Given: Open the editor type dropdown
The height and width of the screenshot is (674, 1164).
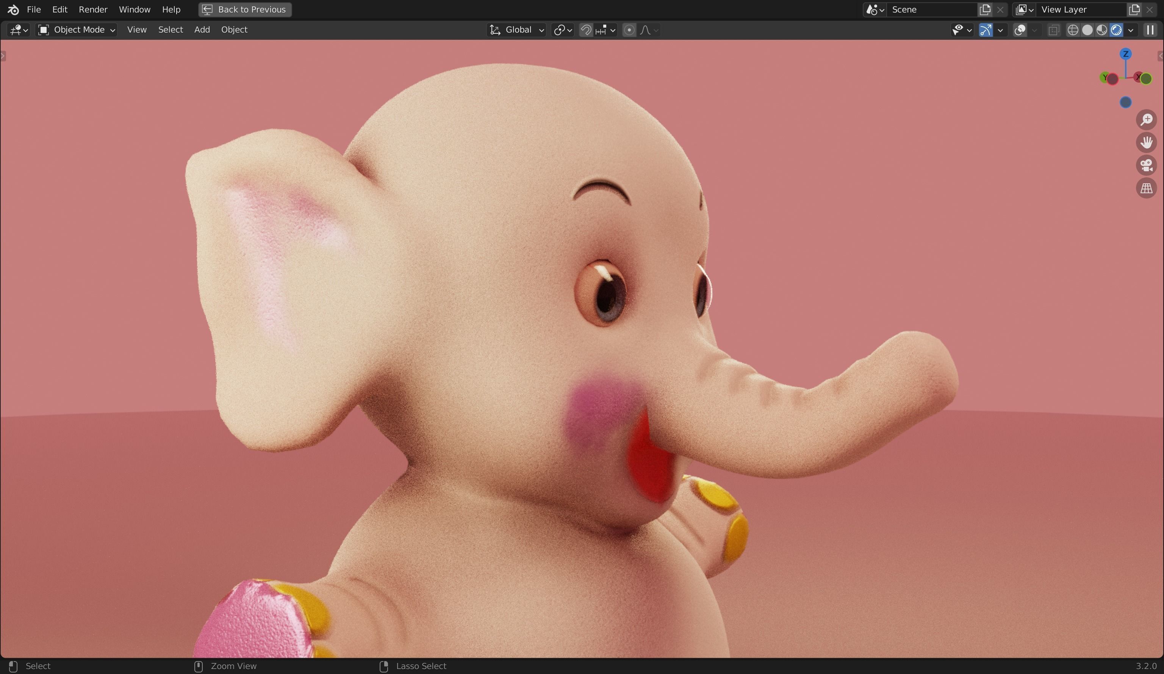Looking at the screenshot, I should 19,30.
